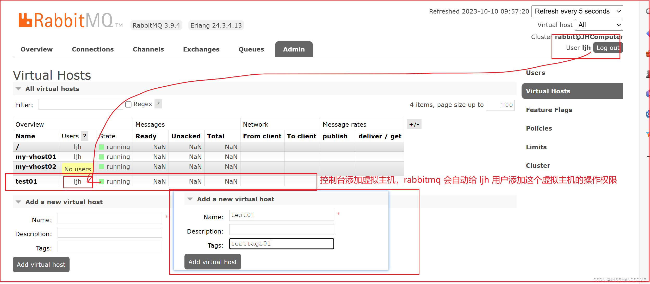Open the Exchanges tab
This screenshot has width=650, height=284.
coord(201,49)
